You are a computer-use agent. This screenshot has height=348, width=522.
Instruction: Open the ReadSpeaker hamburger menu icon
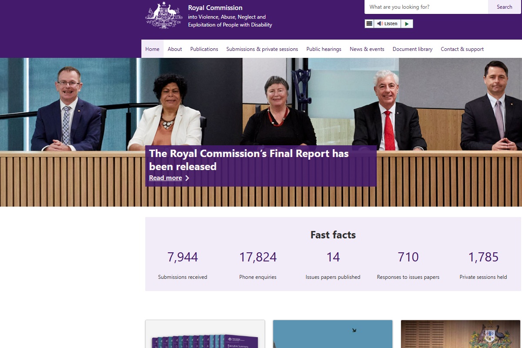(369, 24)
